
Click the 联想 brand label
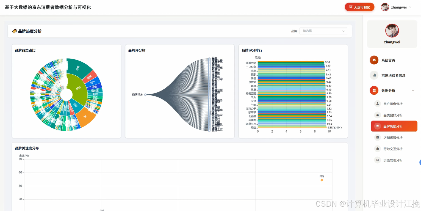[253, 86]
